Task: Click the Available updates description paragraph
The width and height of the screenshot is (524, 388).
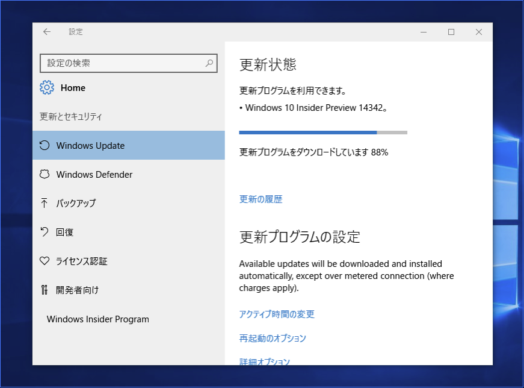Action: coord(347,276)
